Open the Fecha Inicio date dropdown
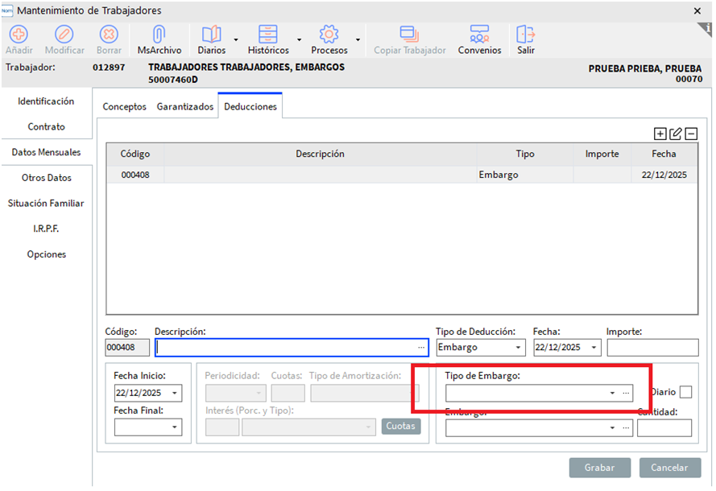The image size is (716, 491). pyautogui.click(x=176, y=394)
